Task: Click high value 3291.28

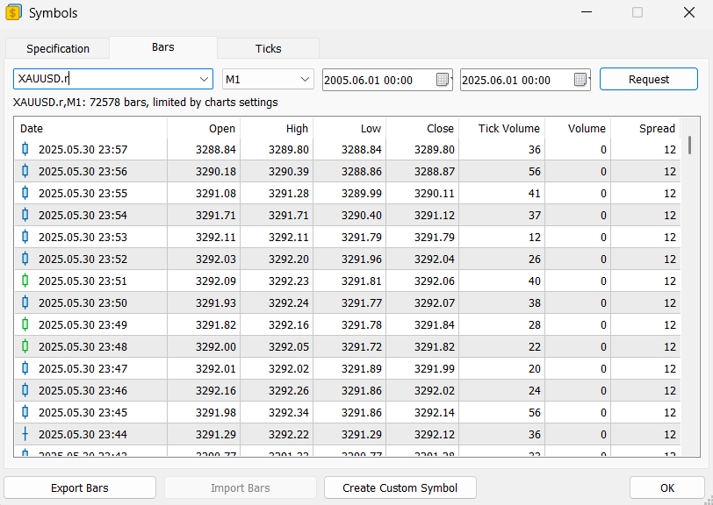Action: (x=289, y=193)
